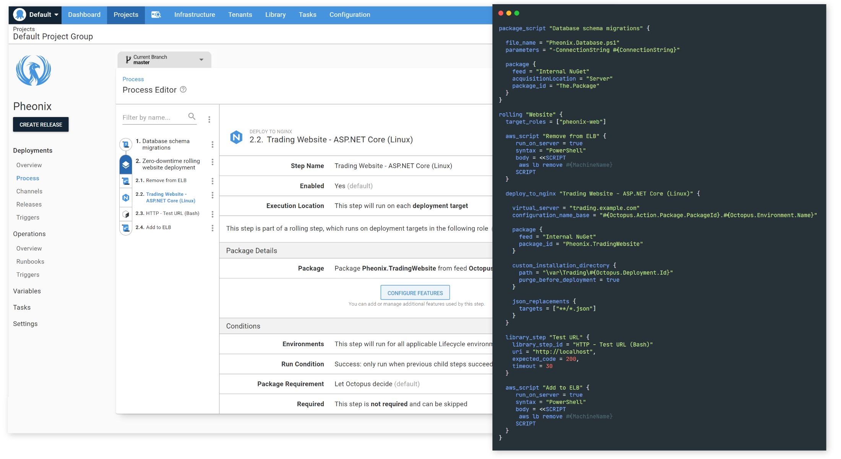Open Deployments Triggers in sidebar

(x=28, y=217)
